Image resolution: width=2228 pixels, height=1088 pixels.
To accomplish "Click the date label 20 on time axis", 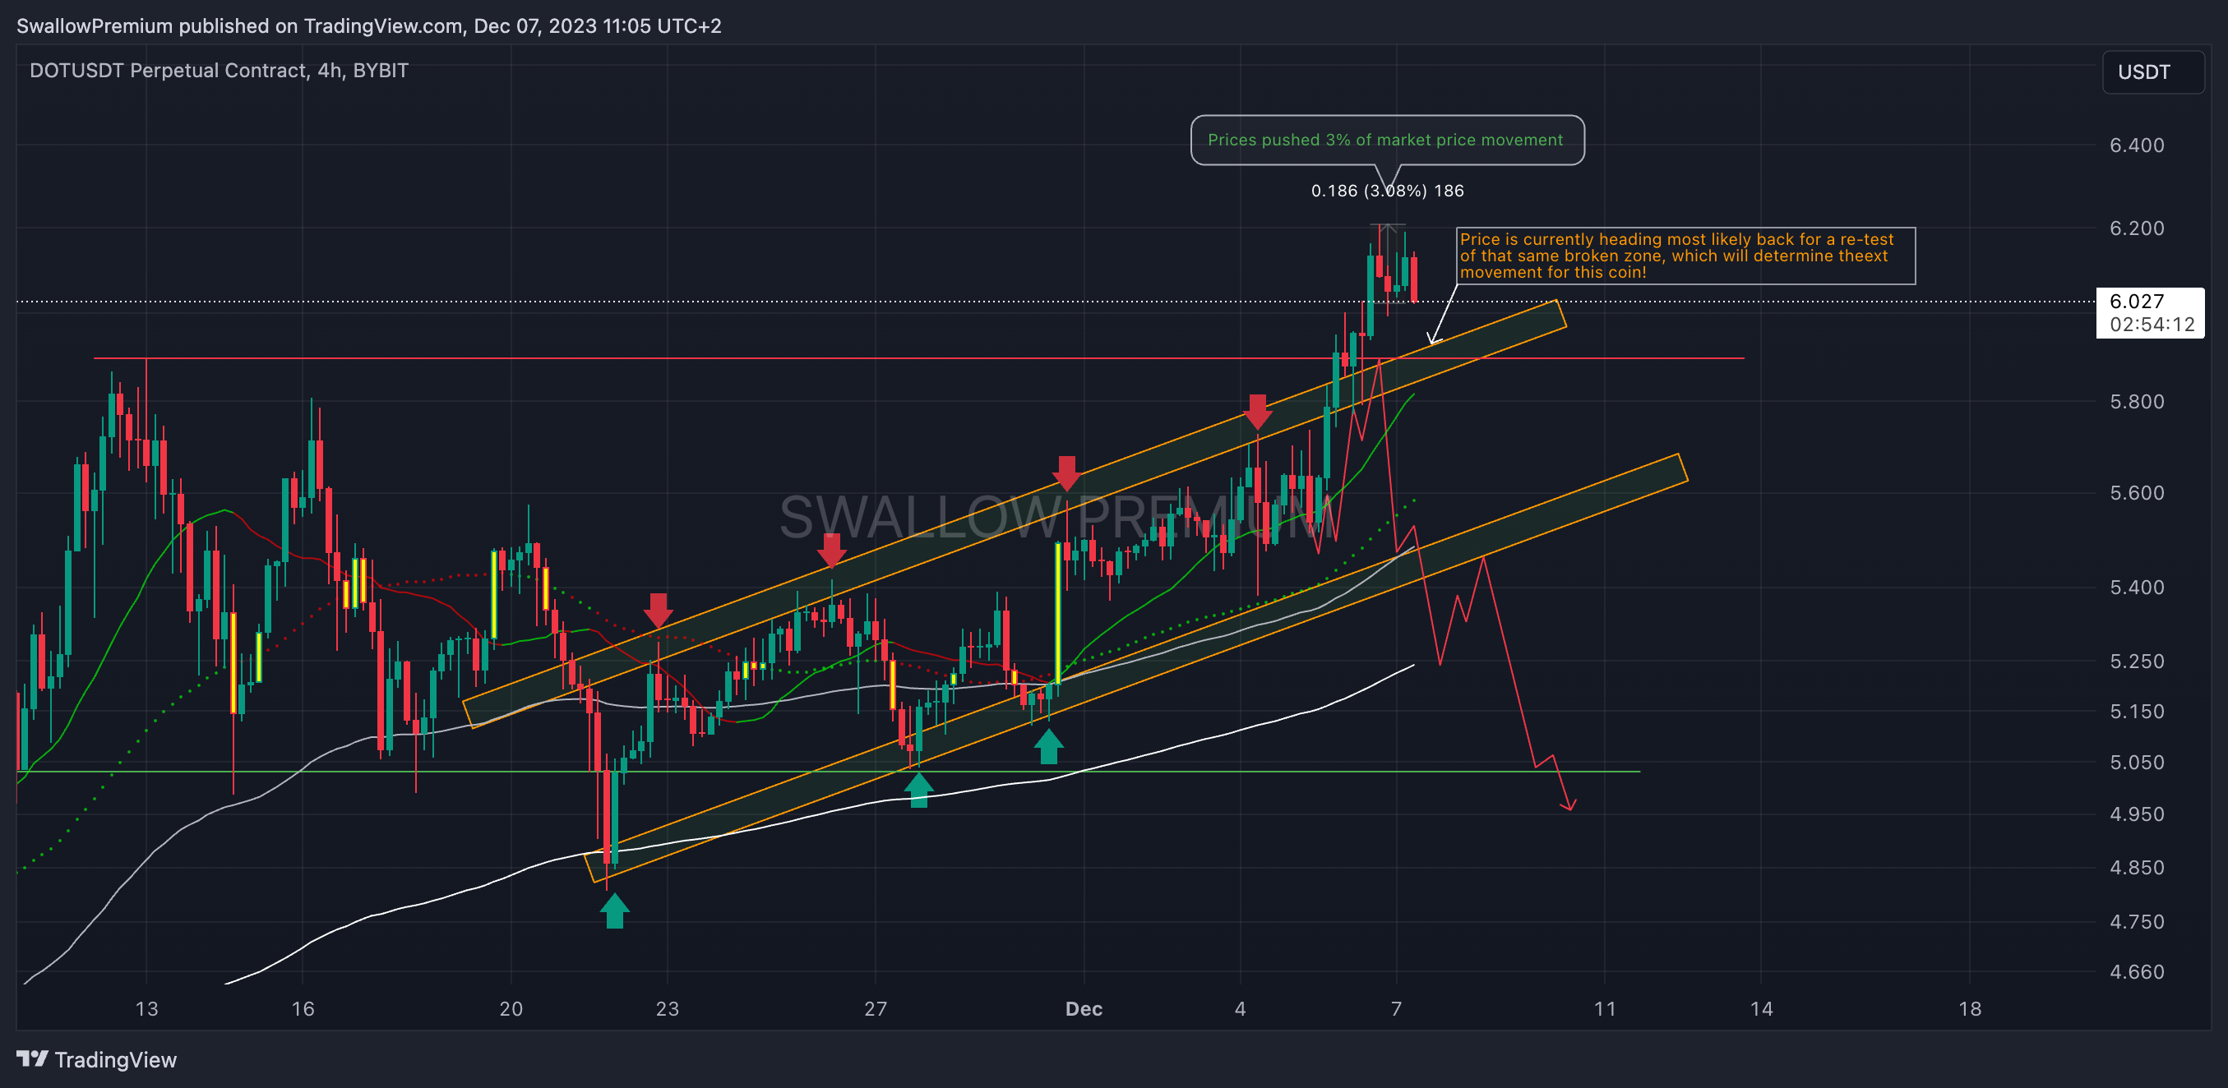I will coord(511,1008).
